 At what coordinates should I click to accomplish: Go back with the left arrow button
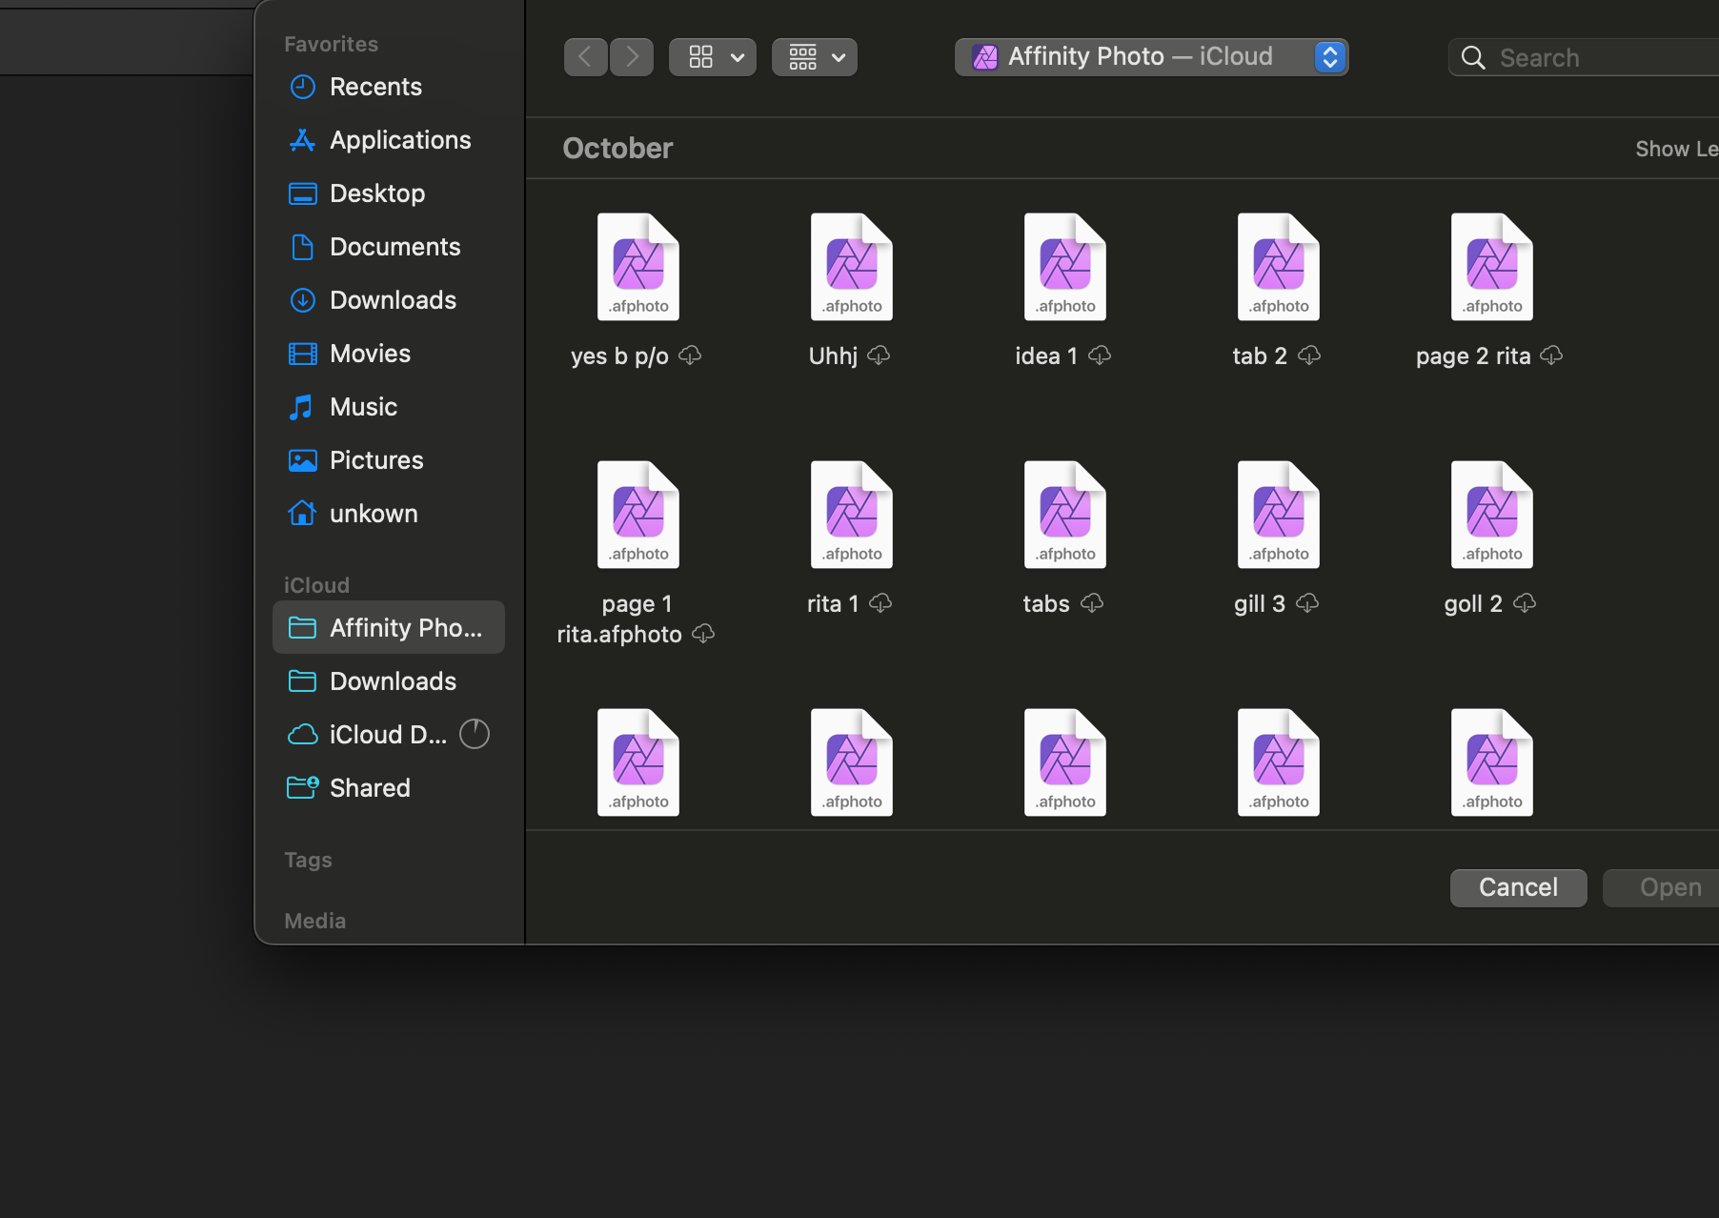click(x=585, y=57)
